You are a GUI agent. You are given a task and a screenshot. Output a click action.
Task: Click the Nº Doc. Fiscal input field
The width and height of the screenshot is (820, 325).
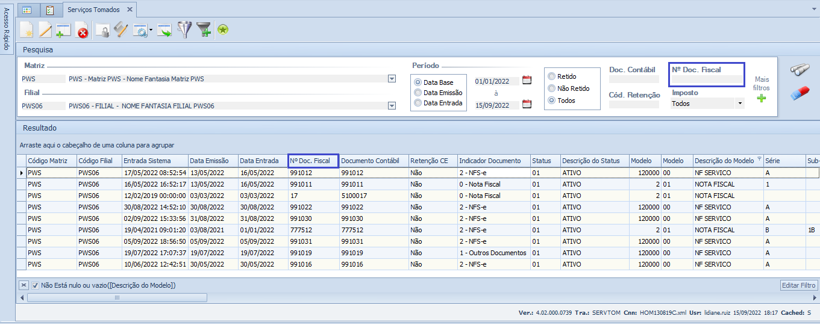point(707,79)
